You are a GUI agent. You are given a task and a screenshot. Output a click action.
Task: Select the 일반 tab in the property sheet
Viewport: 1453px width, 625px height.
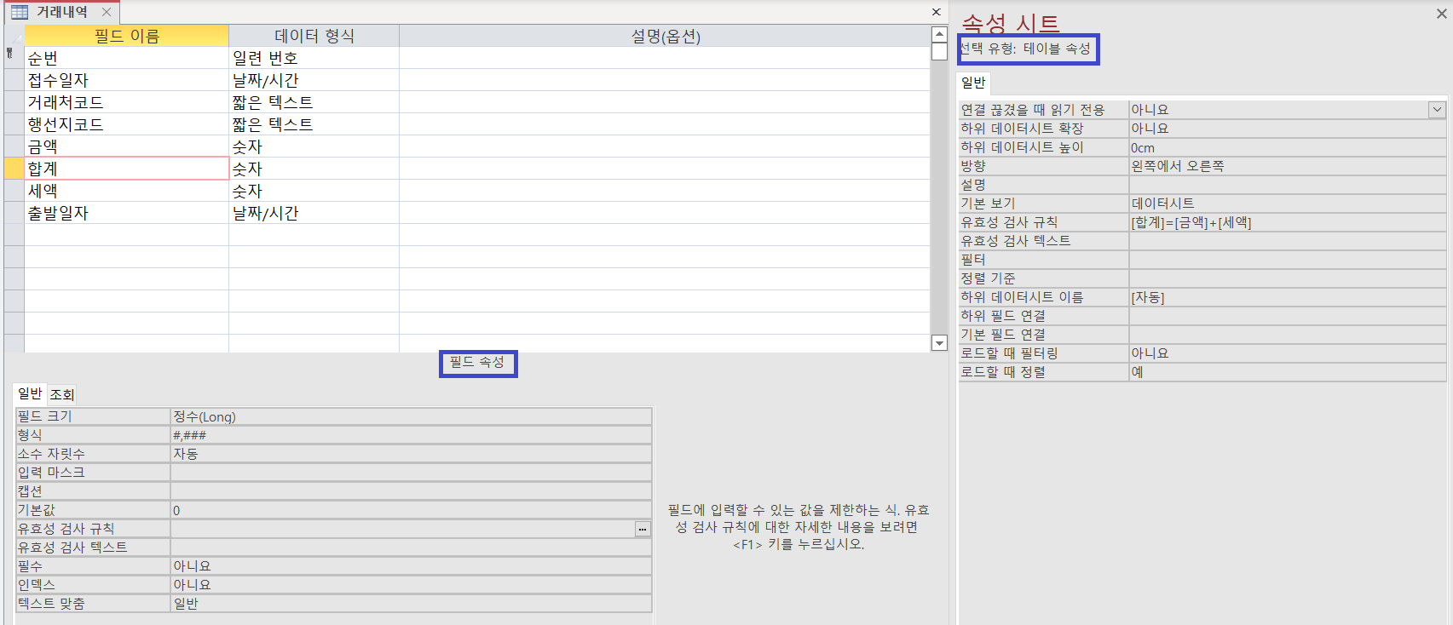pyautogui.click(x=973, y=83)
